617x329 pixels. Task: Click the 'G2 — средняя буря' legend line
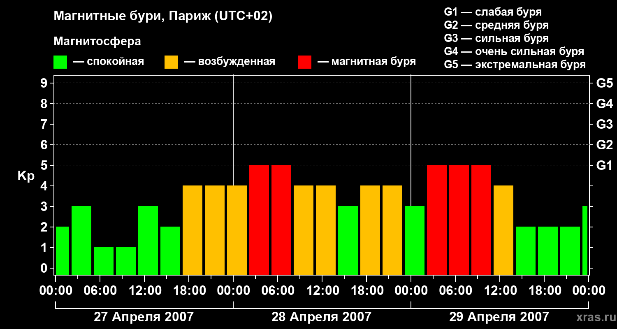(x=496, y=25)
